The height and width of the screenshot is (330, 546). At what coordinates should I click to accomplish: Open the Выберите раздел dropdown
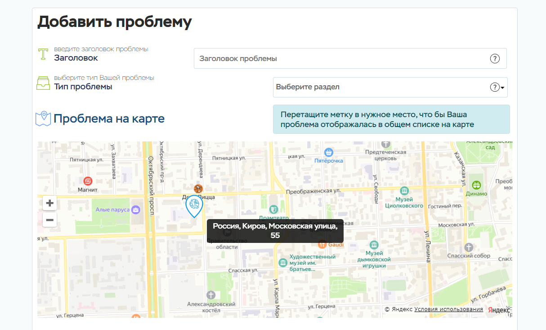pyautogui.click(x=382, y=87)
